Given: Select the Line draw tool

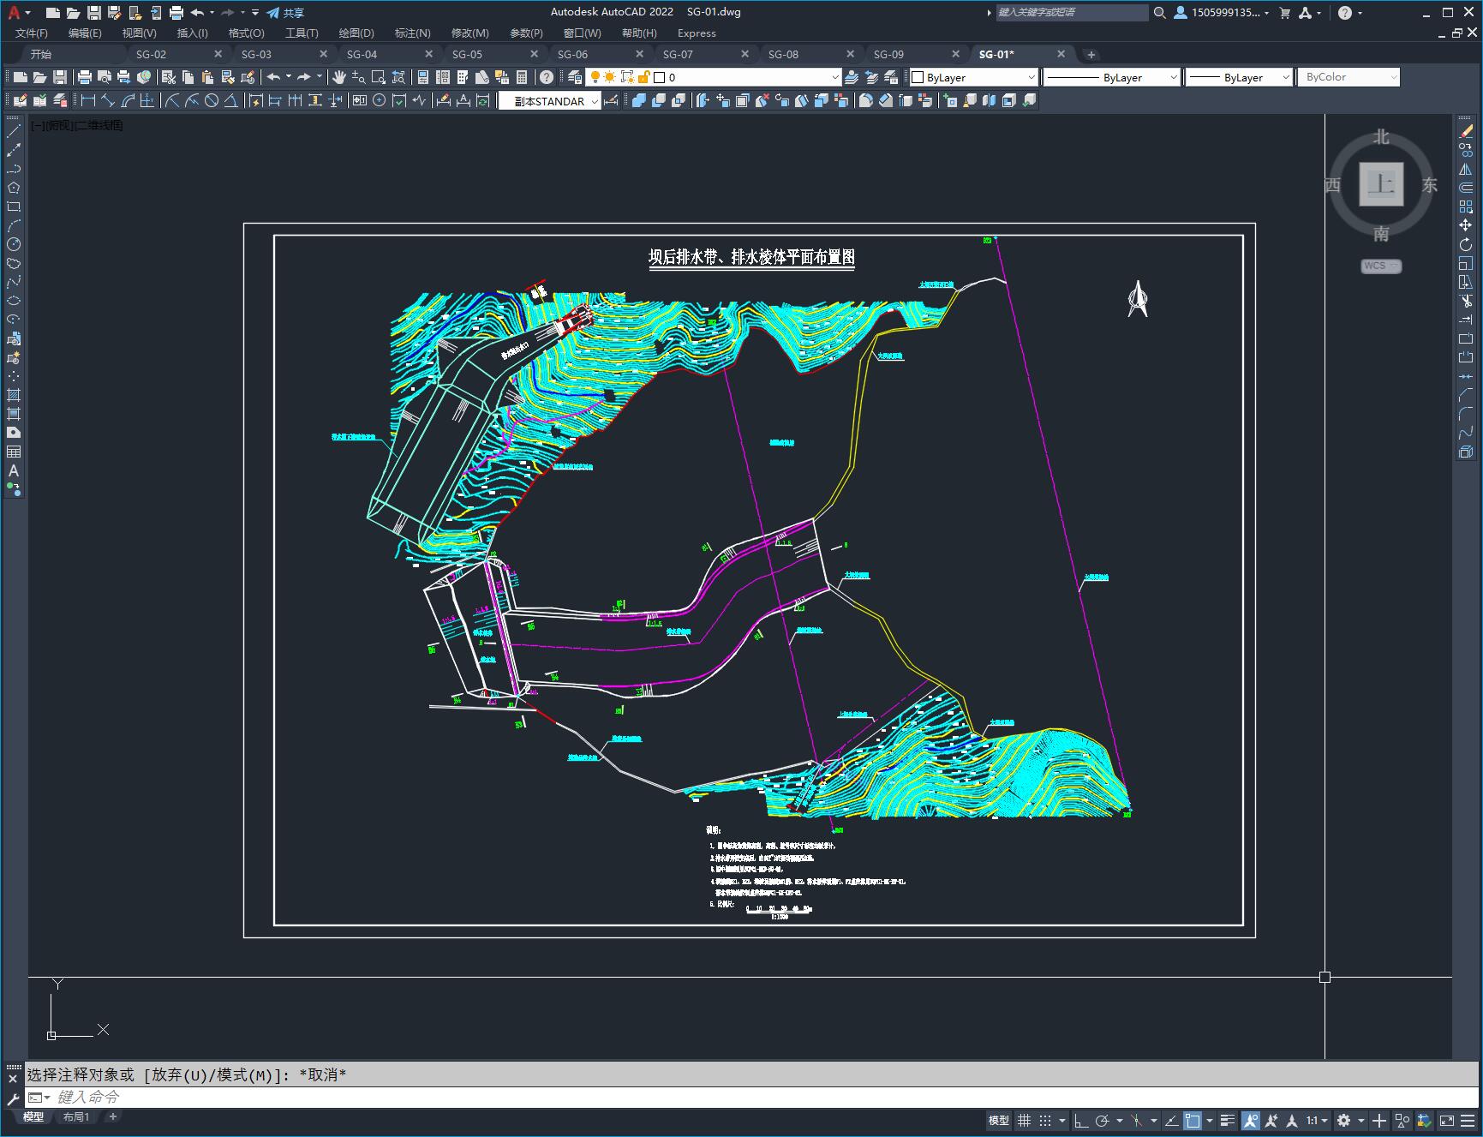Looking at the screenshot, I should (14, 131).
